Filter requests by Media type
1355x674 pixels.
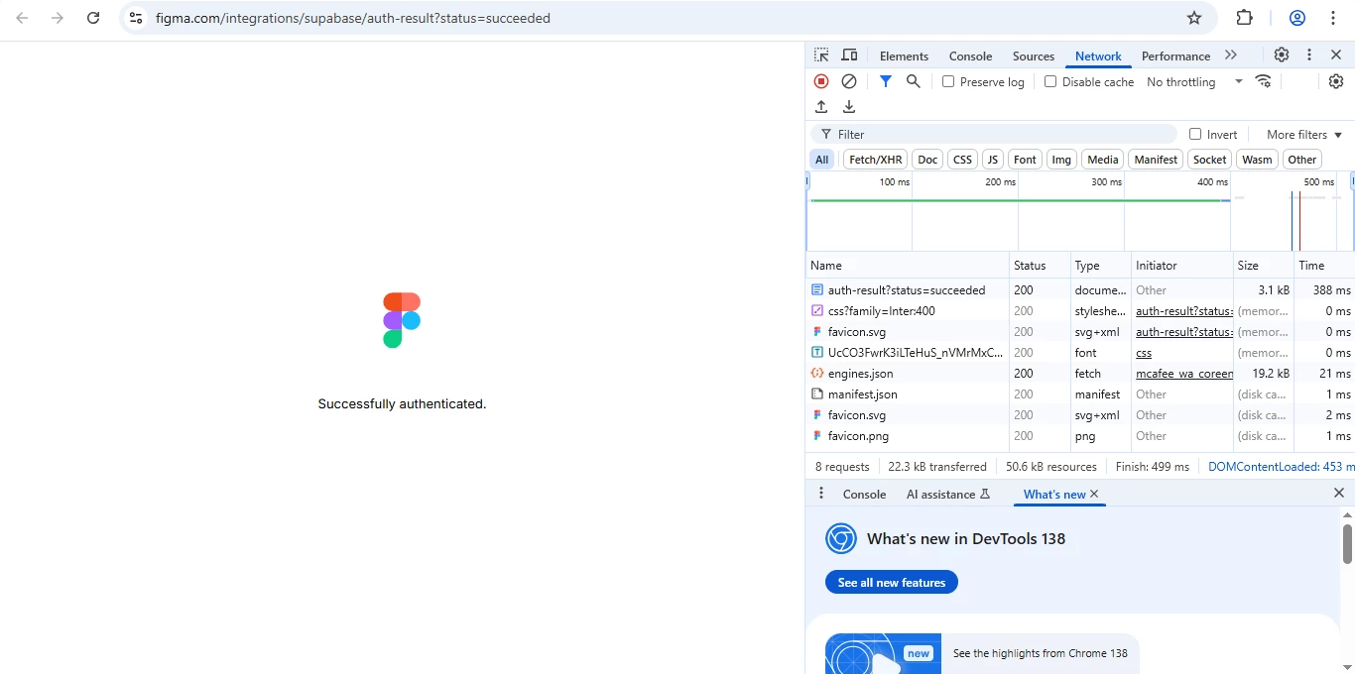click(x=1102, y=160)
